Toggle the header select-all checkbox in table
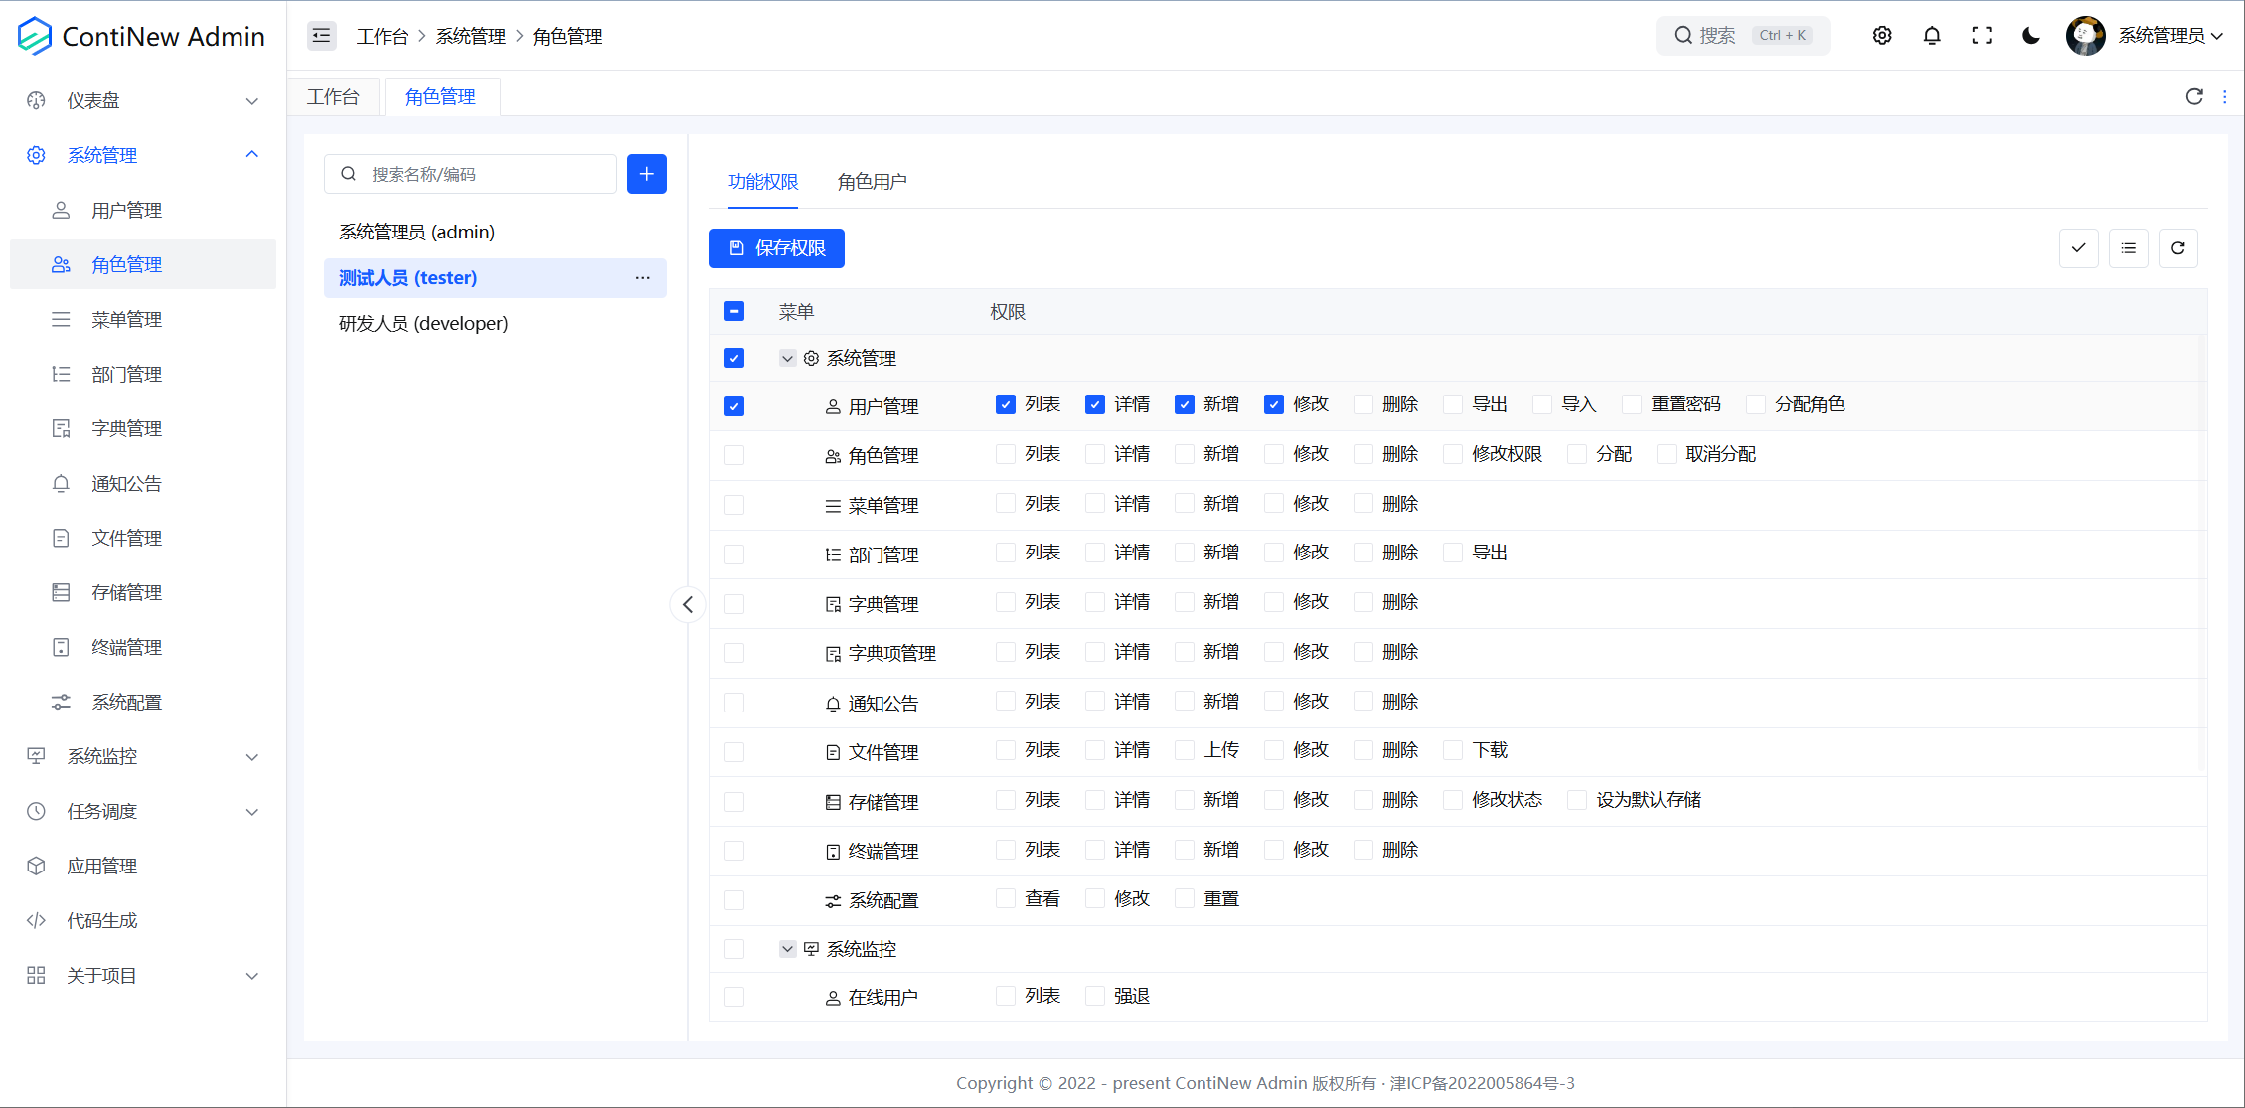Image resolution: width=2245 pixels, height=1108 pixels. tap(734, 311)
